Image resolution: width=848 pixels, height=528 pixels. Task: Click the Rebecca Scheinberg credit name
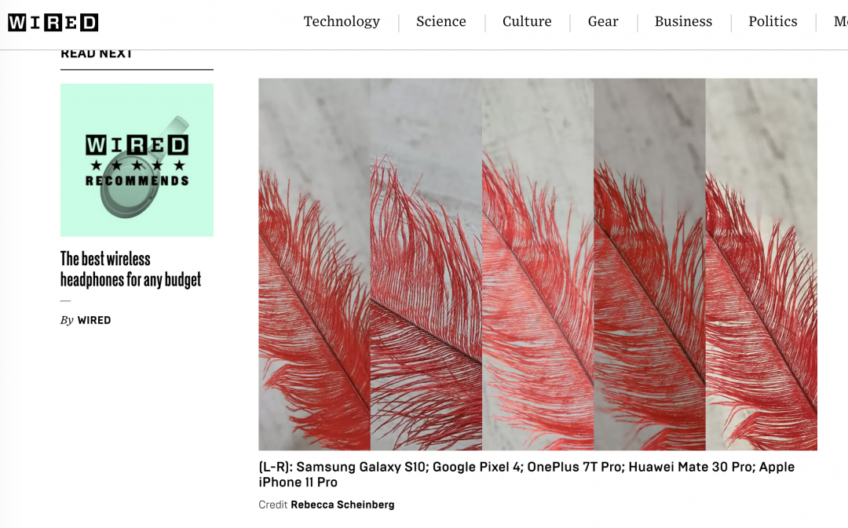point(342,504)
